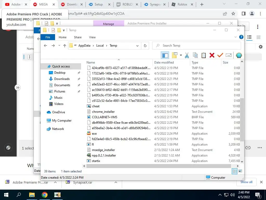Select the fl application file
This screenshot has height=200, width=266.
point(93,144)
